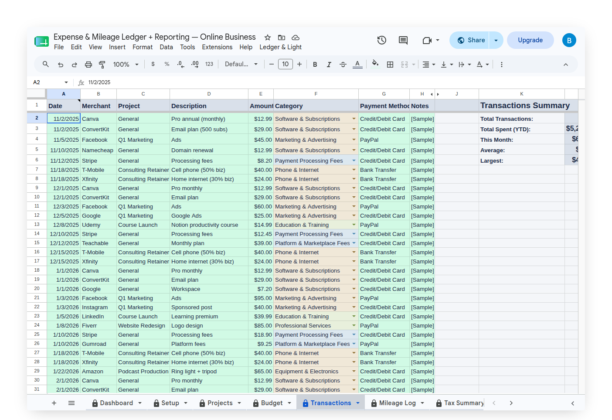The image size is (612, 420).
Task: Click the move to folder icon
Action: tap(282, 38)
